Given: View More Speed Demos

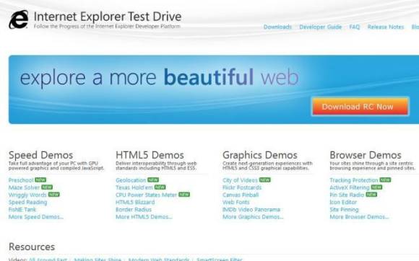Looking at the screenshot, I should tap(36, 217).
